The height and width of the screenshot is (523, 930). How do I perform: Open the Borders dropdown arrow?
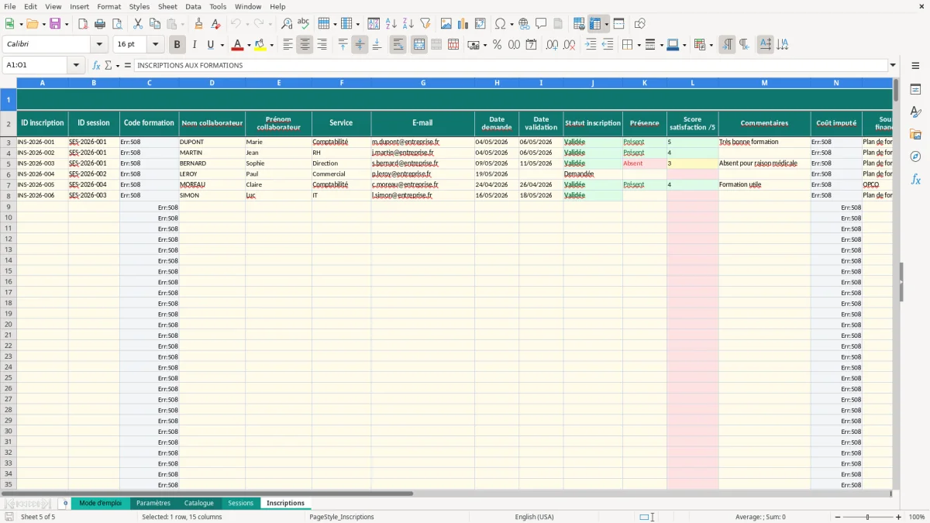point(639,45)
